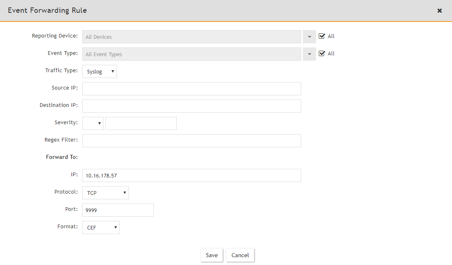The height and width of the screenshot is (265, 452).
Task: Open the Format dropdown showing CEF
Action: pyautogui.click(x=101, y=227)
